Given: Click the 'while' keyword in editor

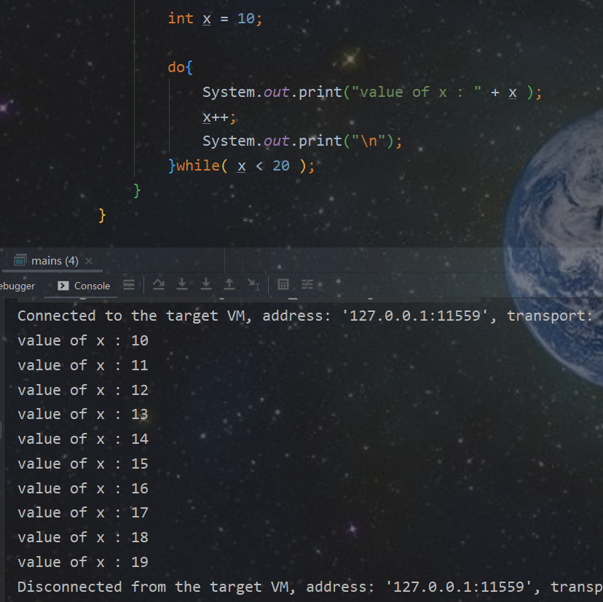Looking at the screenshot, I should (198, 165).
